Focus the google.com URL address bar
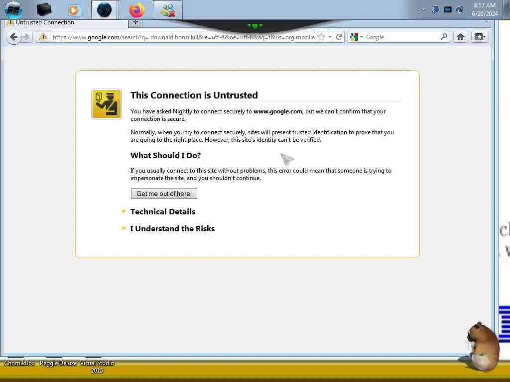The image size is (510, 382). [x=183, y=37]
